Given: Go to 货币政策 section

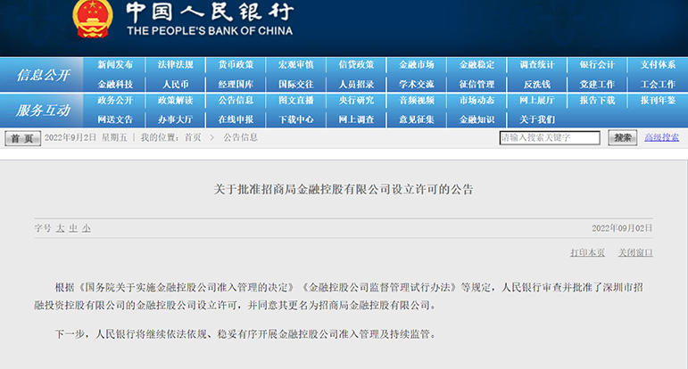Looking at the screenshot, I should tap(236, 65).
